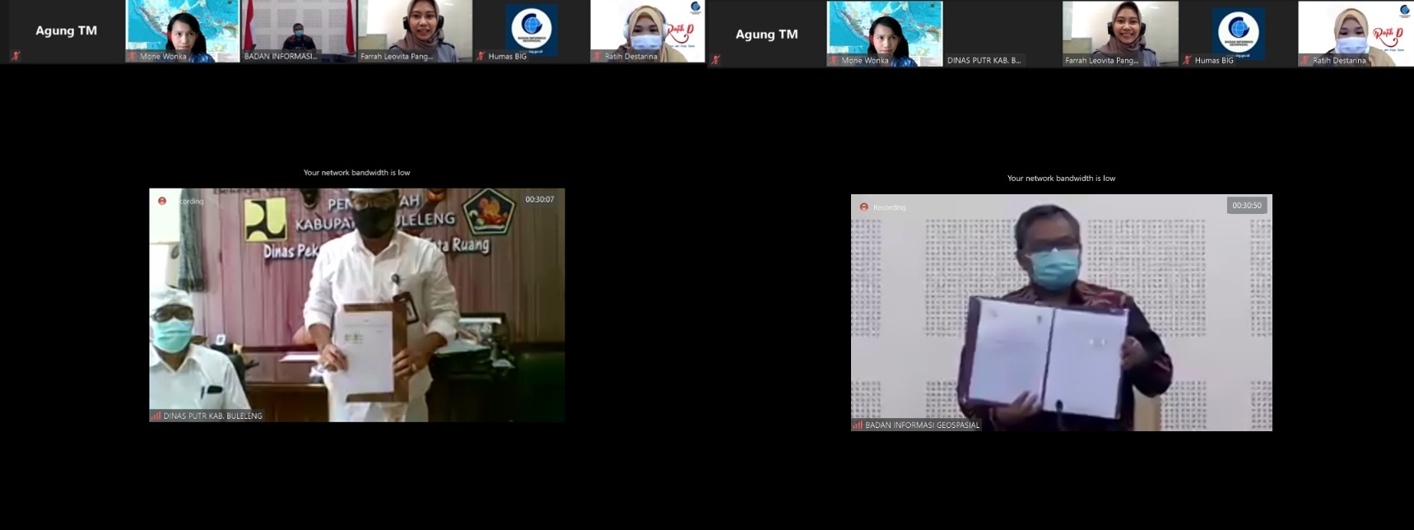Viewport: 1414px width, 530px height.
Task: Click the 00:30:50 timestamp badge
Action: coord(1246,205)
